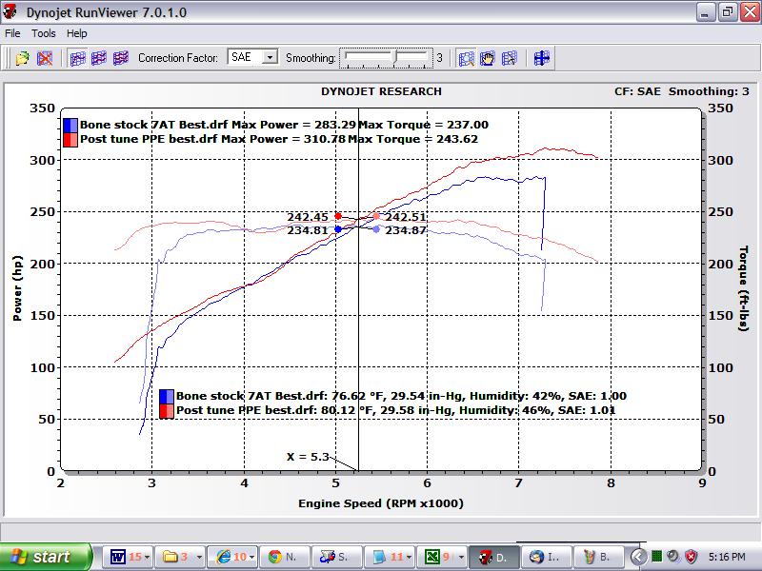Click the red shield security tray icon
This screenshot has width=762, height=571.
tap(692, 556)
